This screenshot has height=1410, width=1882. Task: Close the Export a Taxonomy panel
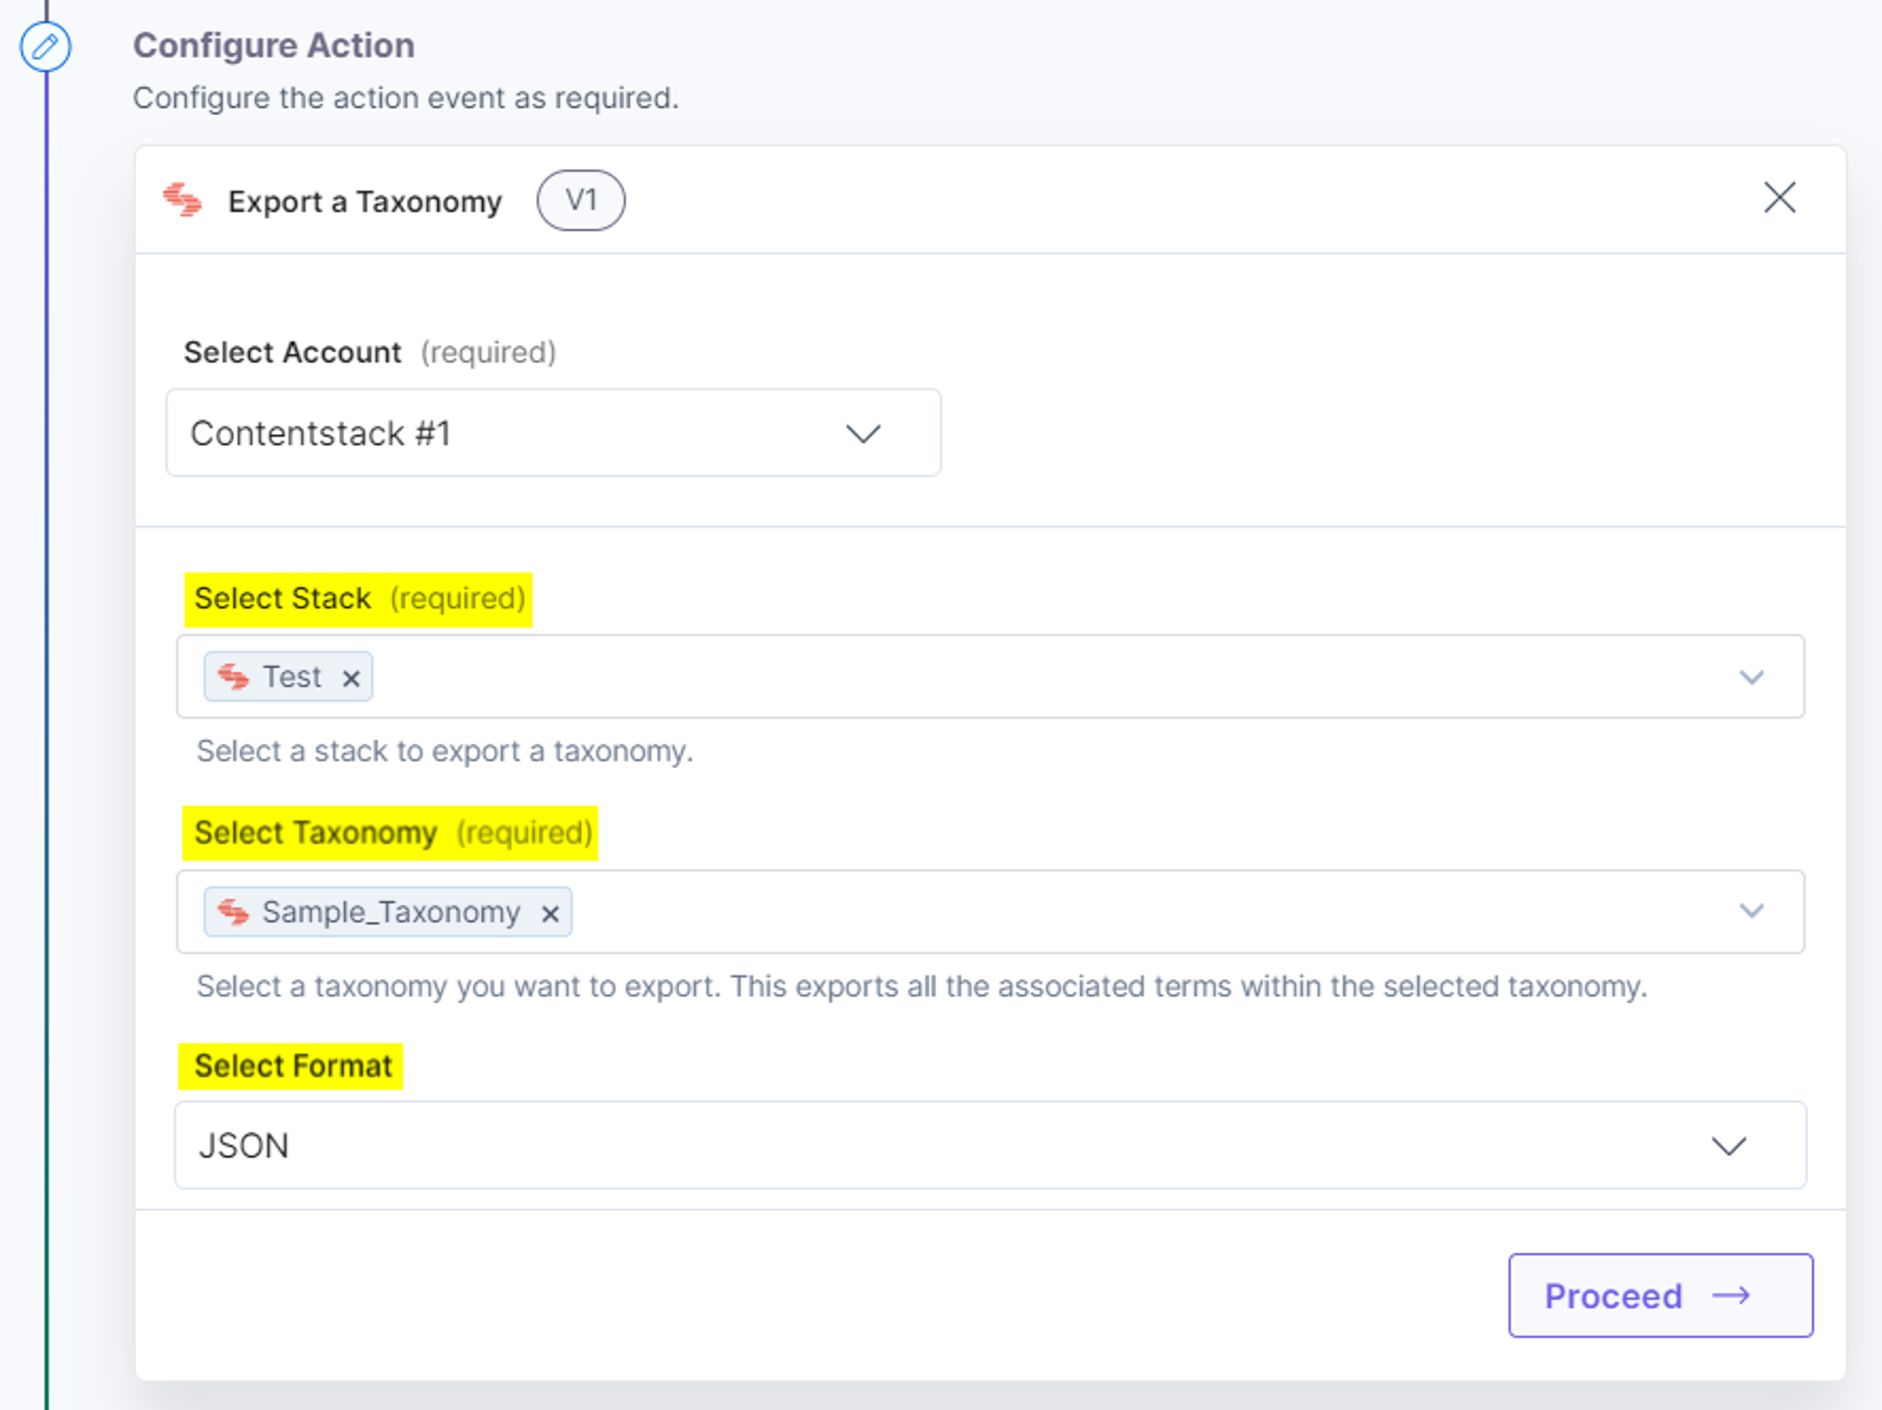[1779, 198]
